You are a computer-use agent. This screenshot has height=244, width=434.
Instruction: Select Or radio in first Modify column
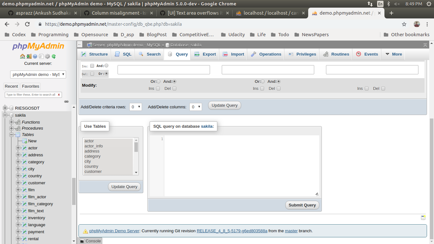click(x=159, y=81)
